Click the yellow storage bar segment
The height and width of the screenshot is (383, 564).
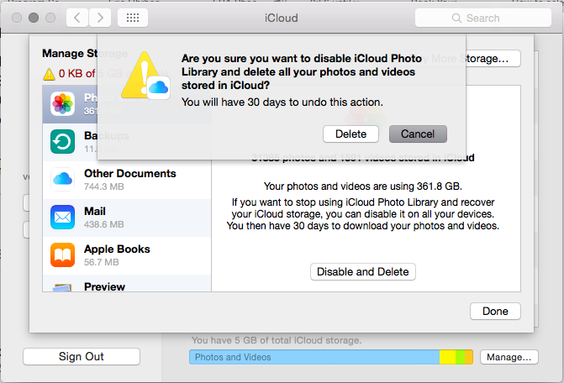coord(447,357)
